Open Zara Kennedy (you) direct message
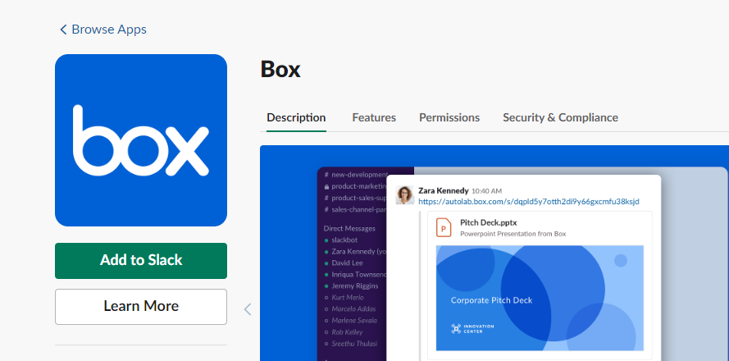Viewport: 729px width, 361px height. 356,251
